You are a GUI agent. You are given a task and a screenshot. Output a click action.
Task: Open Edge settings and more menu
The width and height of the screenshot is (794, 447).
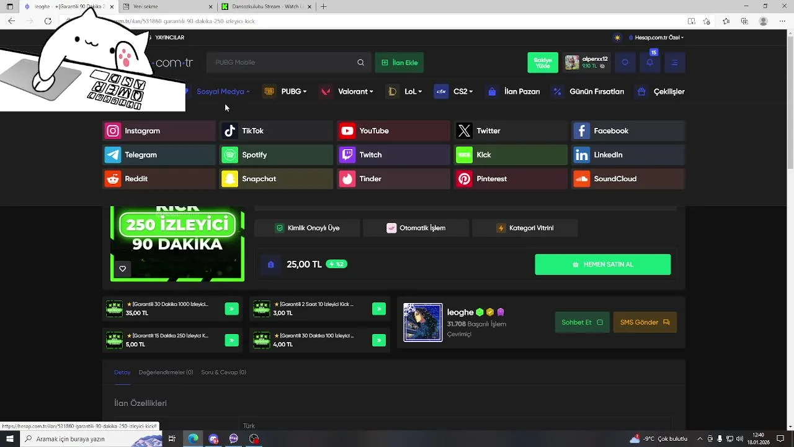[x=782, y=21]
